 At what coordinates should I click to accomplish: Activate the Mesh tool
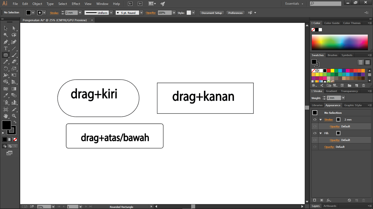pyautogui.click(x=6, y=89)
